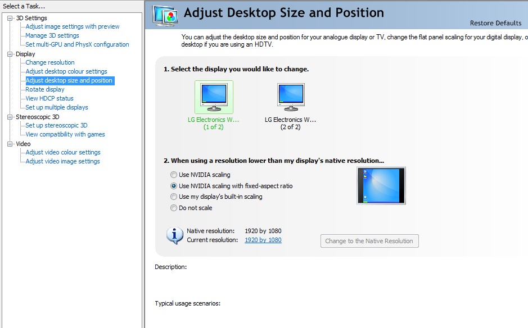Select the first LG Electronics display icon
The width and height of the screenshot is (528, 328).
(x=214, y=97)
